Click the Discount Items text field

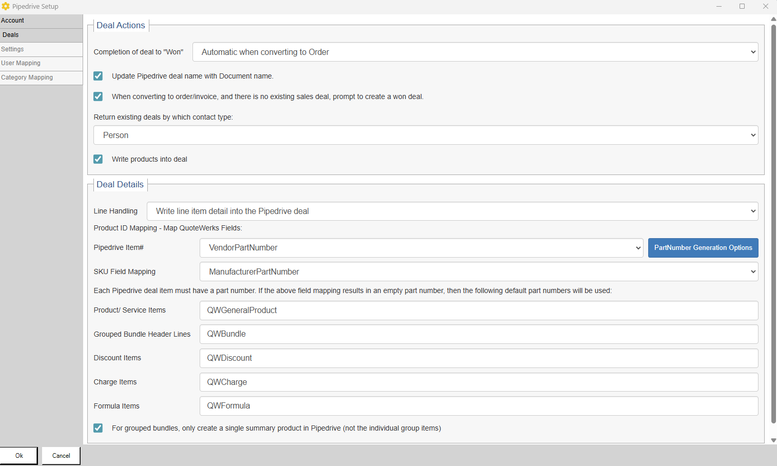(478, 358)
